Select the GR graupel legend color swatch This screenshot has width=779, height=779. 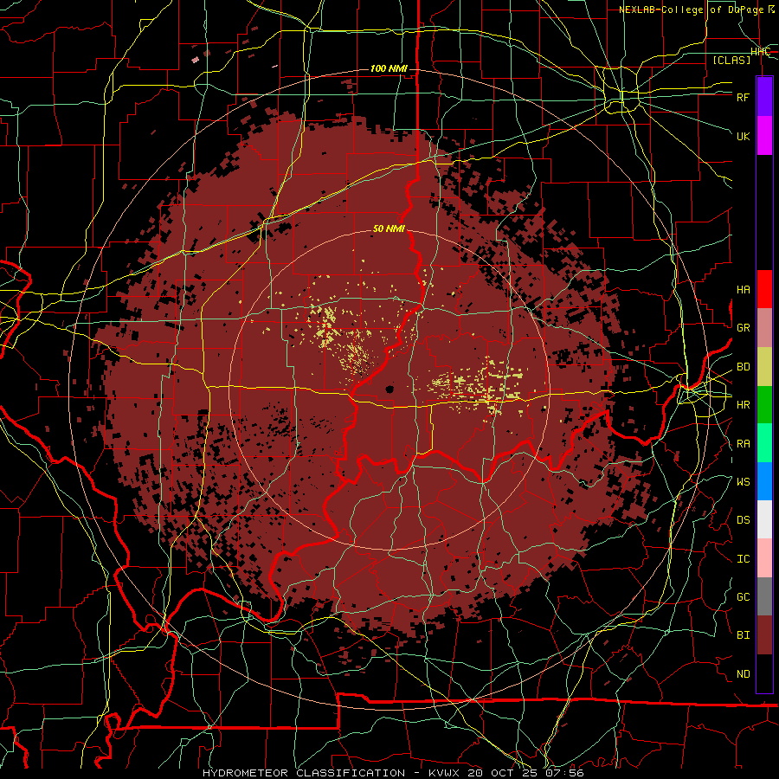764,328
